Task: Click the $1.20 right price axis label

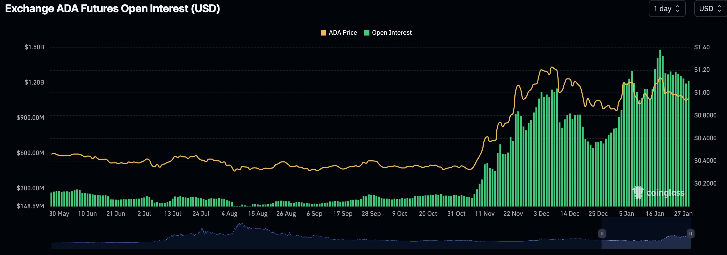Action: point(702,70)
